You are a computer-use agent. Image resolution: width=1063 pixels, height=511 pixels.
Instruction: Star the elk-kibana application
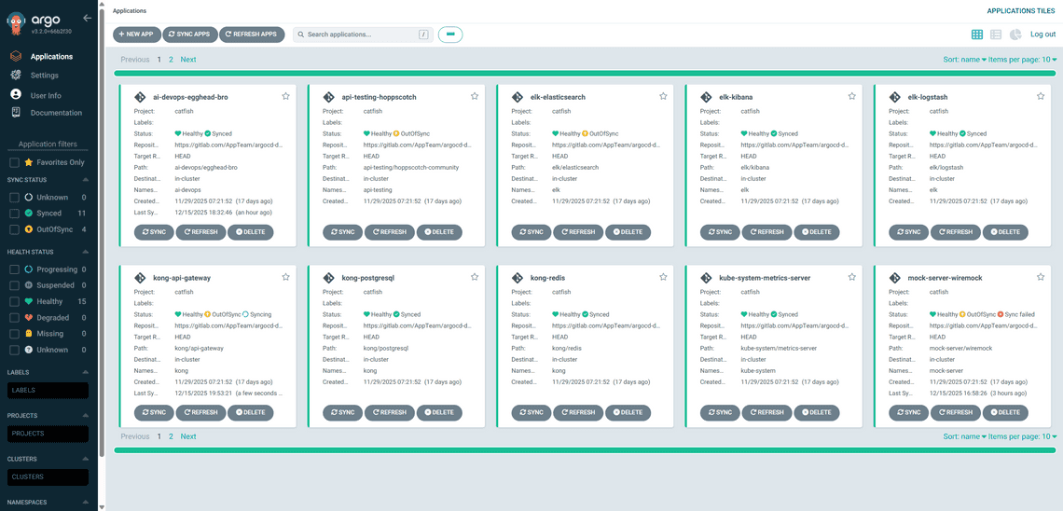coord(851,96)
